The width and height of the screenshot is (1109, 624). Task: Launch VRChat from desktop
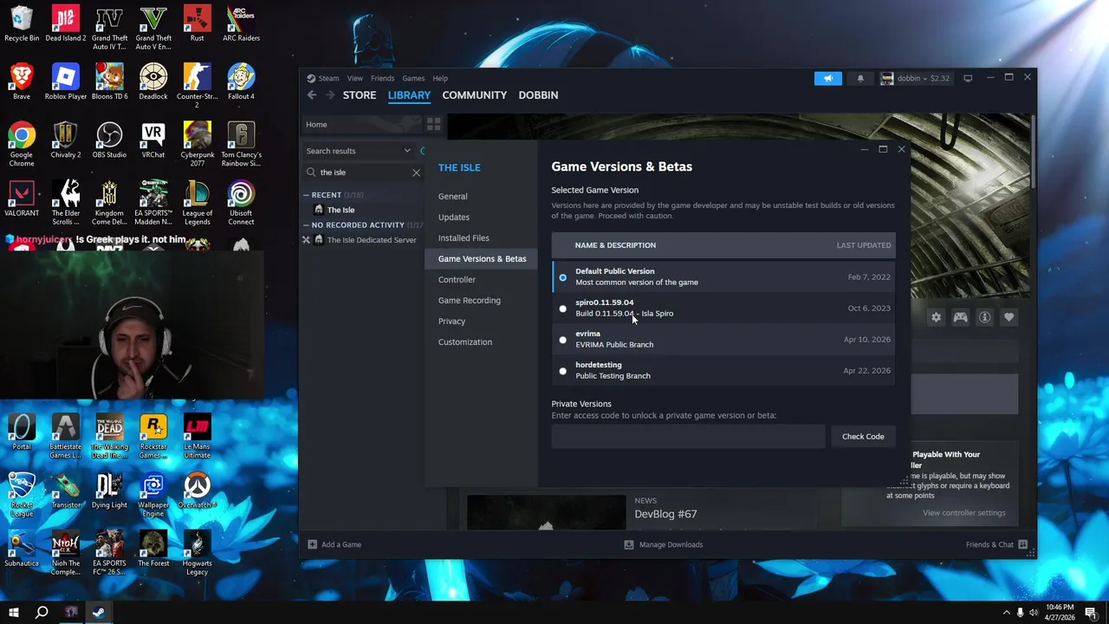tap(153, 140)
